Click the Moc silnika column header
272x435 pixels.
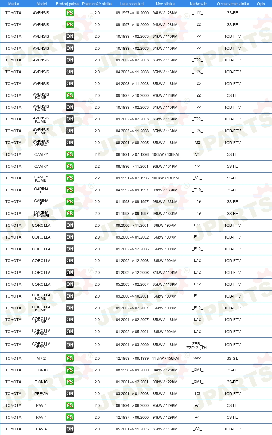click(x=165, y=4)
